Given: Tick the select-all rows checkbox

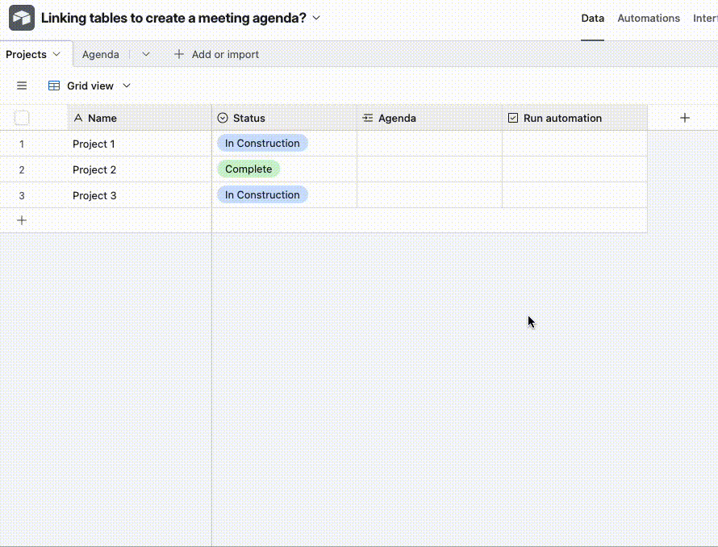Looking at the screenshot, I should (22, 118).
